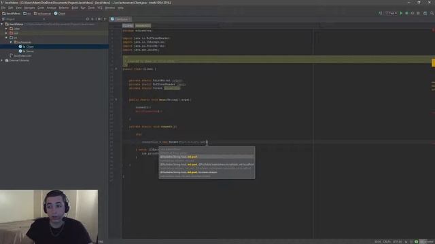Click the caret position status entry
Screen dimensions: 435x244
pyautogui.click(x=378, y=242)
